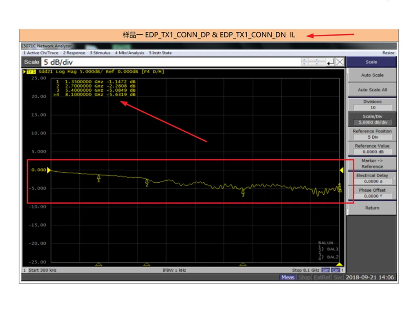Click the Sim status indicator
This screenshot has height=312, width=417.
click(x=326, y=270)
